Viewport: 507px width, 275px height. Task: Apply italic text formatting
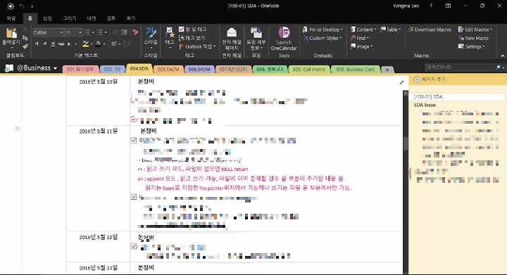[44, 44]
